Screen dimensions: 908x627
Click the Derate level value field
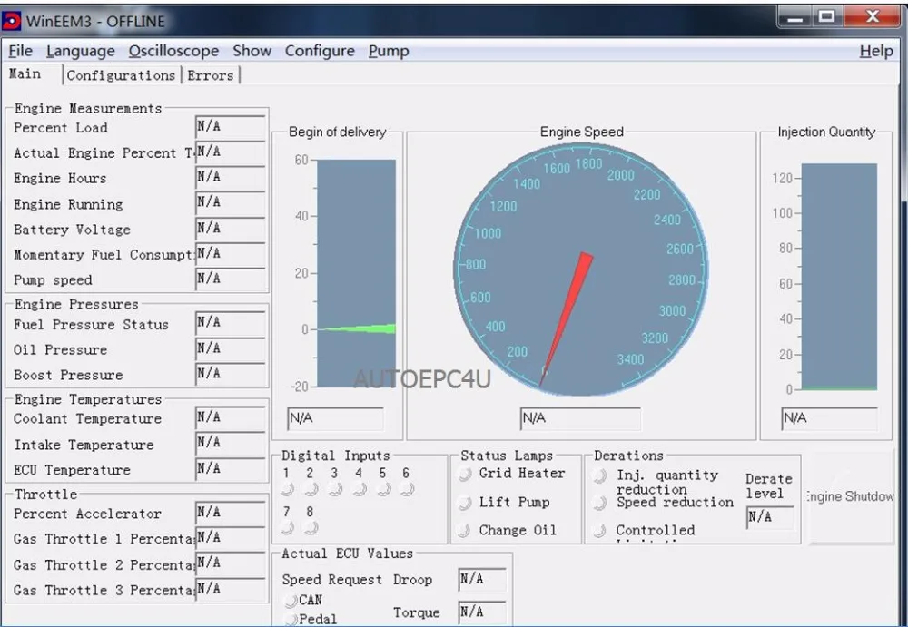pyautogui.click(x=770, y=517)
